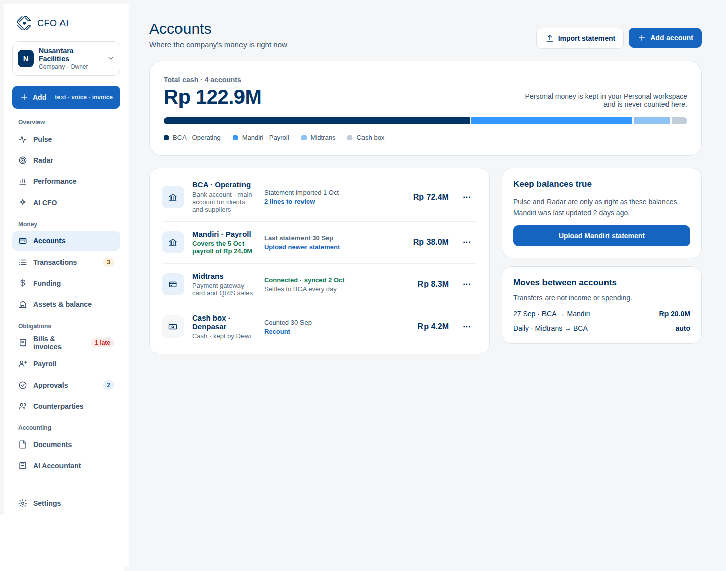The width and height of the screenshot is (726, 571).
Task: Click the Midtrans card icon
Action: coord(173,284)
